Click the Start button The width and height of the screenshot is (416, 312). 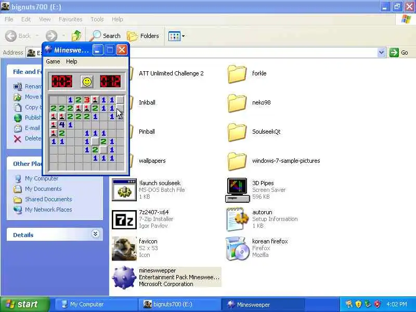point(24,304)
